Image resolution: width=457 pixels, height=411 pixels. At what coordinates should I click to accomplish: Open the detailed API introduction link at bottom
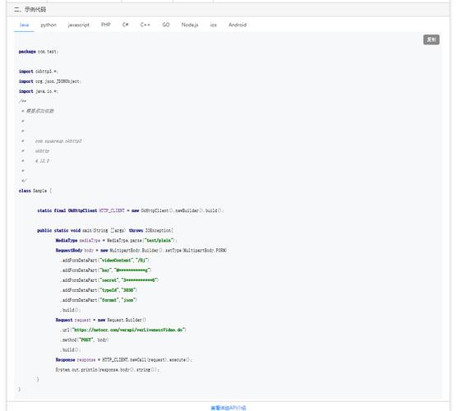[228, 408]
